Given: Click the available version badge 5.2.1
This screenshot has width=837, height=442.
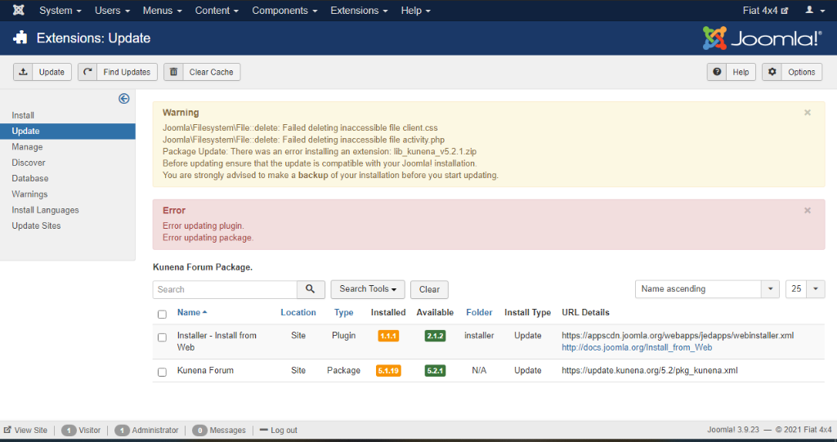Looking at the screenshot, I should (435, 370).
